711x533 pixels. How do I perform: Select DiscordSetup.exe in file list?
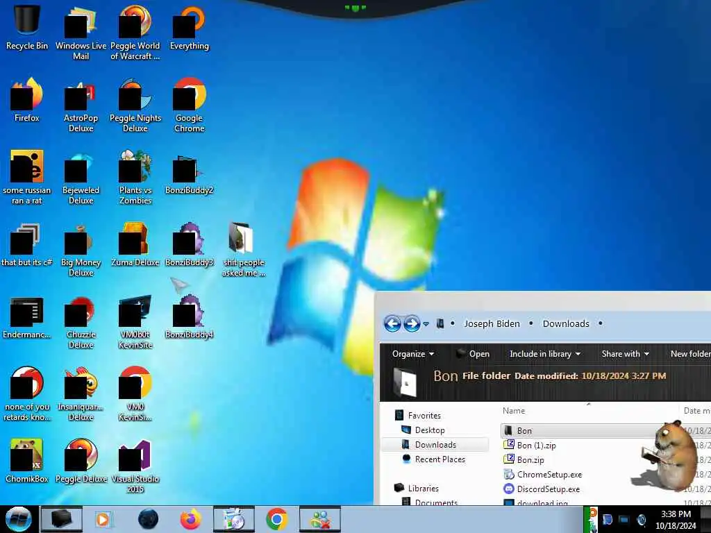[542, 489]
